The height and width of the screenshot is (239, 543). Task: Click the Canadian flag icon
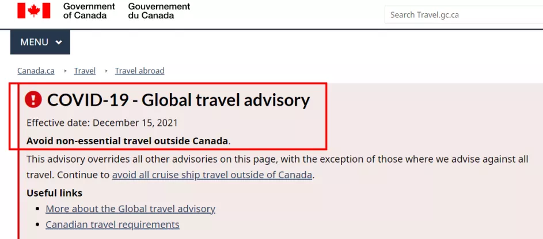pyautogui.click(x=34, y=10)
